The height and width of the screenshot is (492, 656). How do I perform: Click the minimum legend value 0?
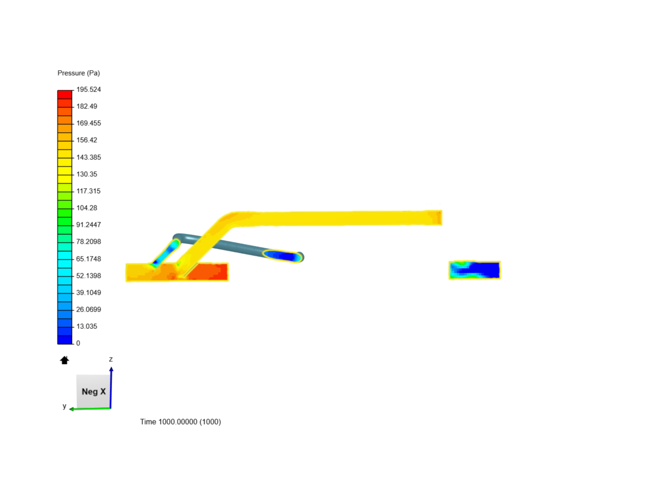click(78, 343)
